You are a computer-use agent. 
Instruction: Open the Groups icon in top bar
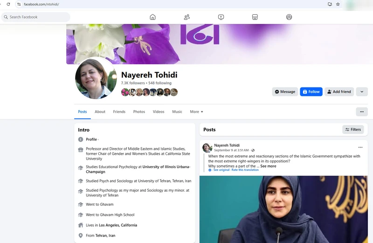pyautogui.click(x=289, y=17)
